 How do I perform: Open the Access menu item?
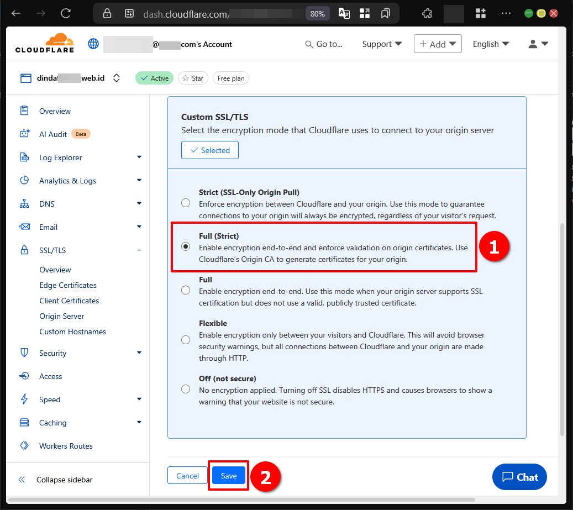tap(50, 376)
